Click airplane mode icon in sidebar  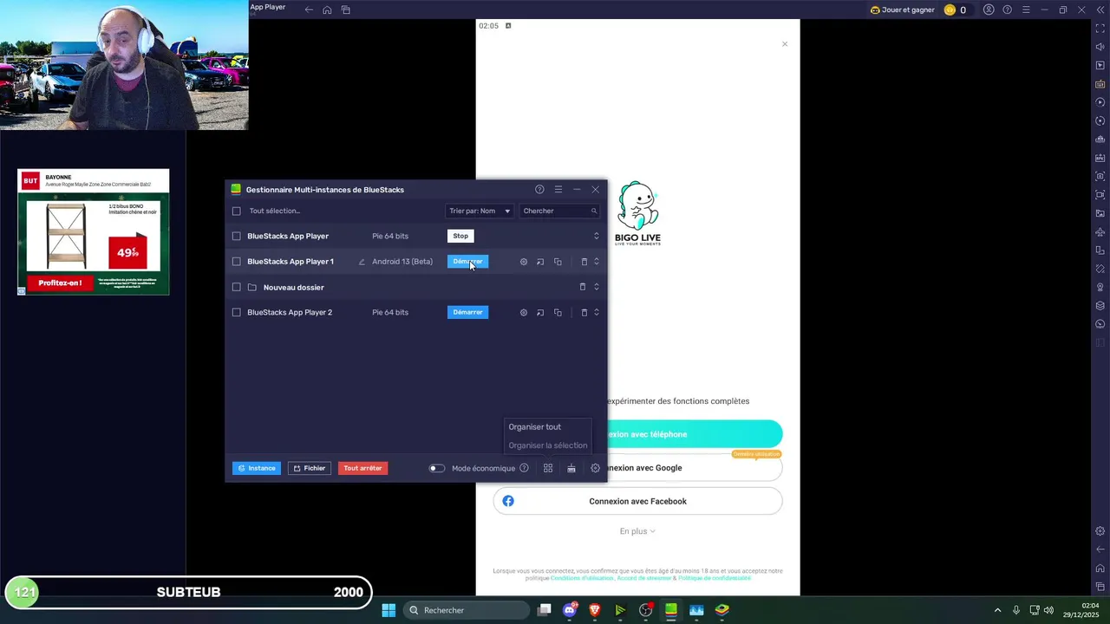(1100, 231)
